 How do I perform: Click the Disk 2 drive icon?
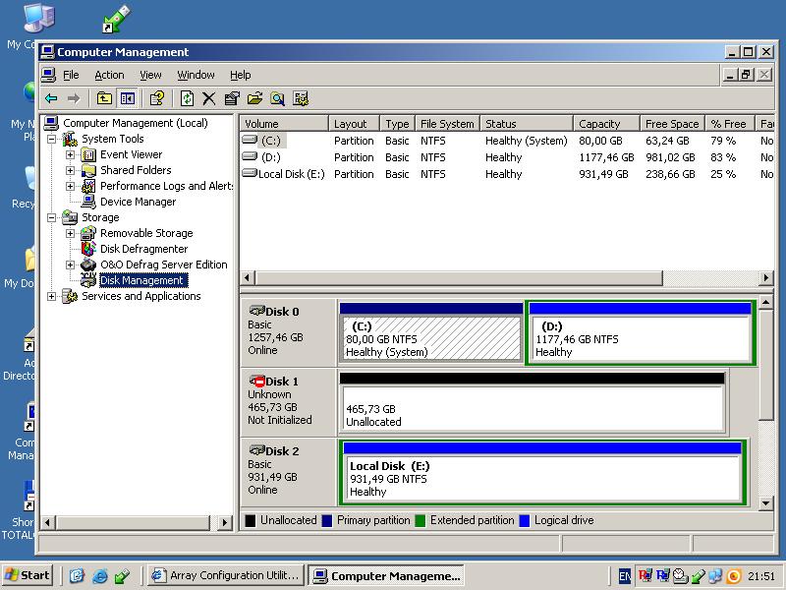click(x=257, y=450)
